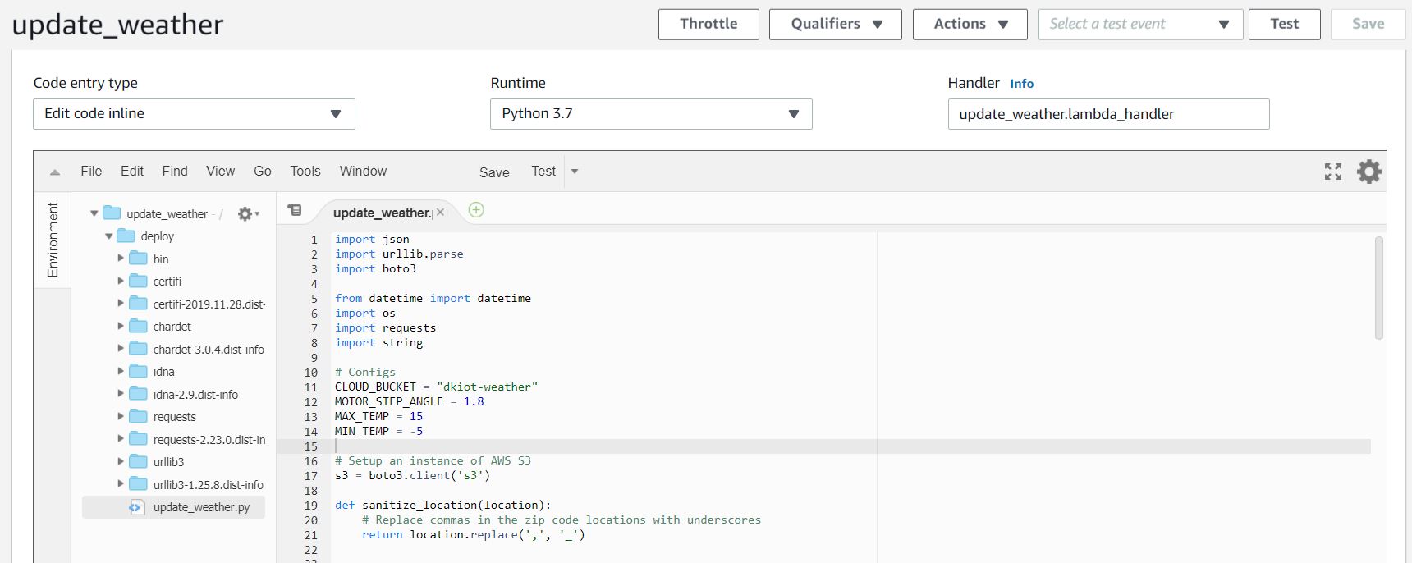Close the update_weather.py editor tab
Image resolution: width=1412 pixels, height=563 pixels.
[x=441, y=213]
